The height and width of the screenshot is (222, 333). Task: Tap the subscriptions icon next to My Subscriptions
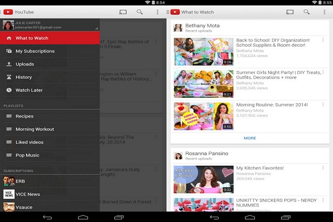9,51
